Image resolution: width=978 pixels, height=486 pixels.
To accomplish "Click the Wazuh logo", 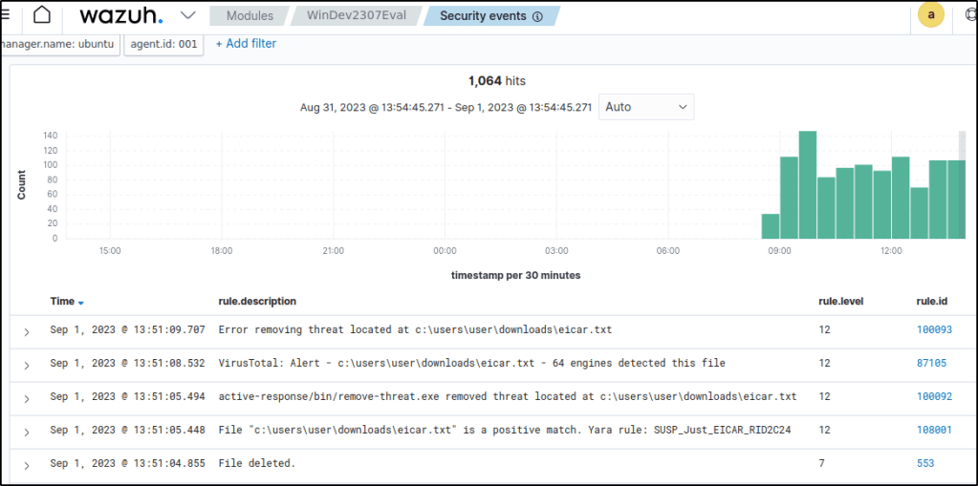I will tap(120, 16).
